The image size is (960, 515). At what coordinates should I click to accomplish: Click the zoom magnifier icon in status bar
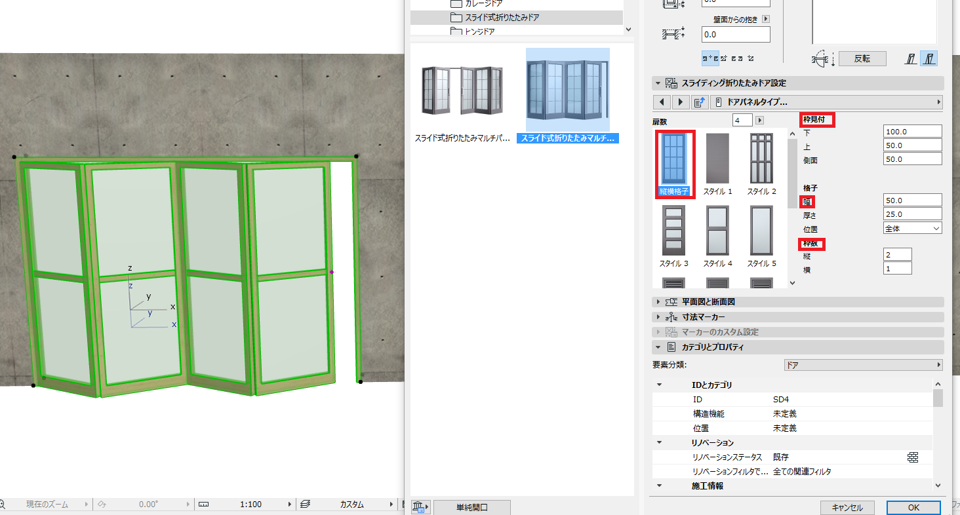click(2, 505)
